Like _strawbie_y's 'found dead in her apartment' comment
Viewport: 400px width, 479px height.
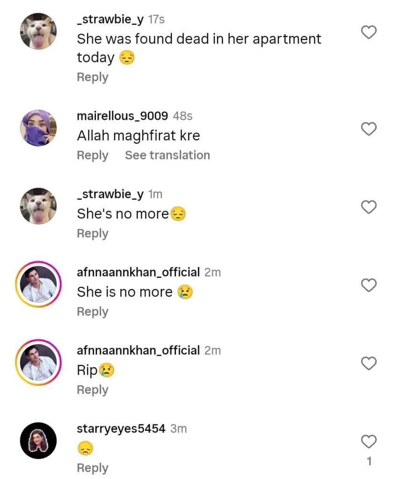(369, 32)
